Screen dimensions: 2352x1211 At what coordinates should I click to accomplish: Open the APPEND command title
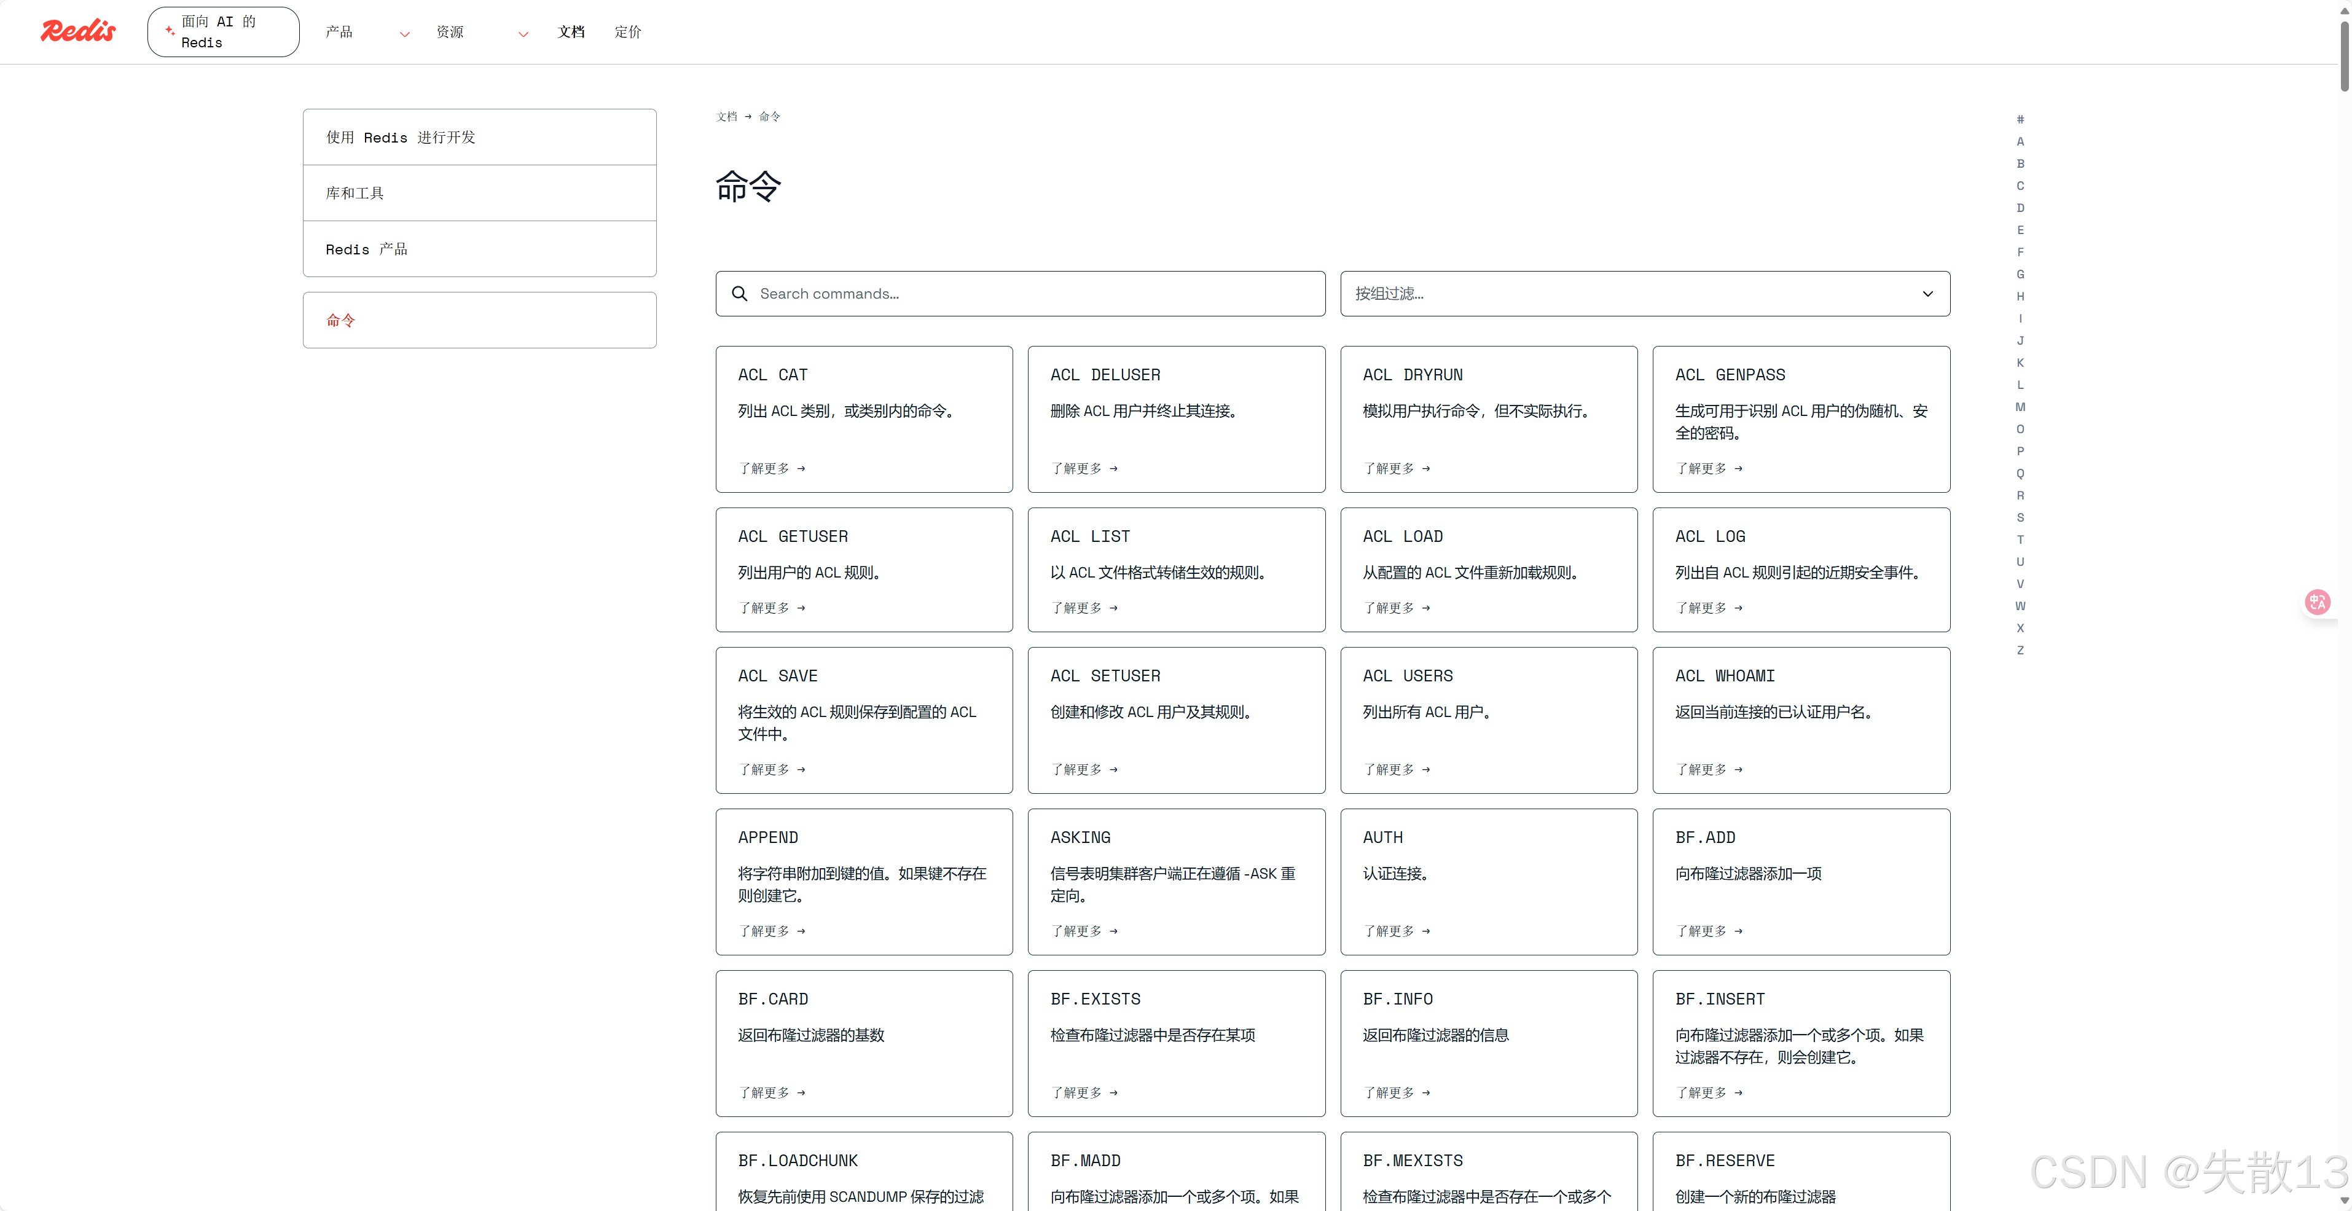click(x=768, y=837)
